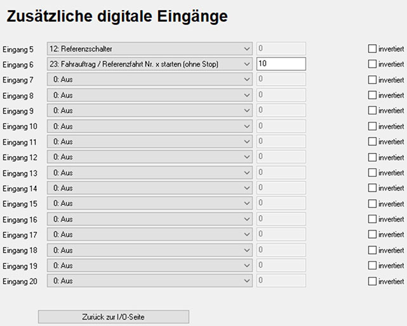
Task: Enable invertiert for Eingang 11
Action: pos(373,142)
